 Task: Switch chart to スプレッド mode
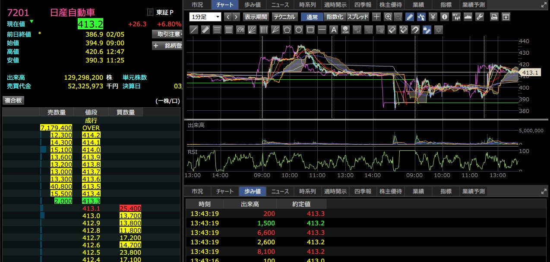tap(358, 17)
